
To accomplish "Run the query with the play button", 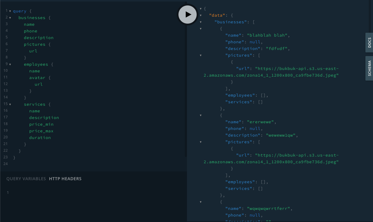I will click(187, 14).
